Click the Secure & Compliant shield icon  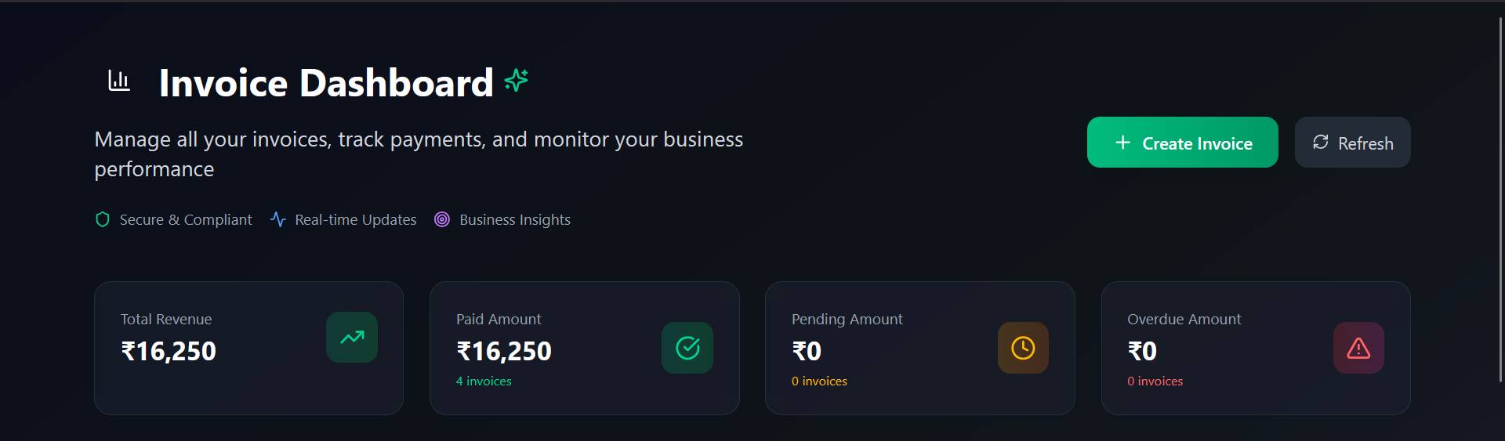tap(103, 219)
